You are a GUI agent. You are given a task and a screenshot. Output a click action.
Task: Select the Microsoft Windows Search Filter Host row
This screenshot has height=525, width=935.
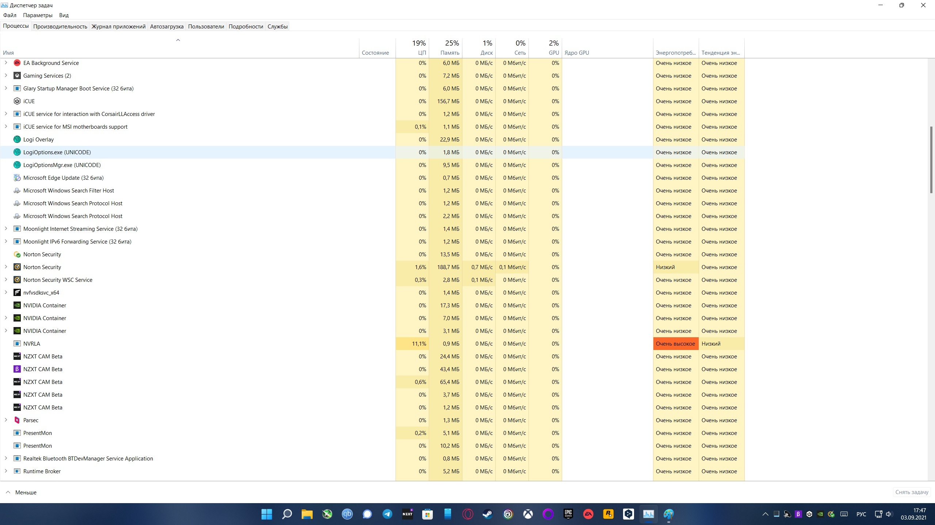373,190
